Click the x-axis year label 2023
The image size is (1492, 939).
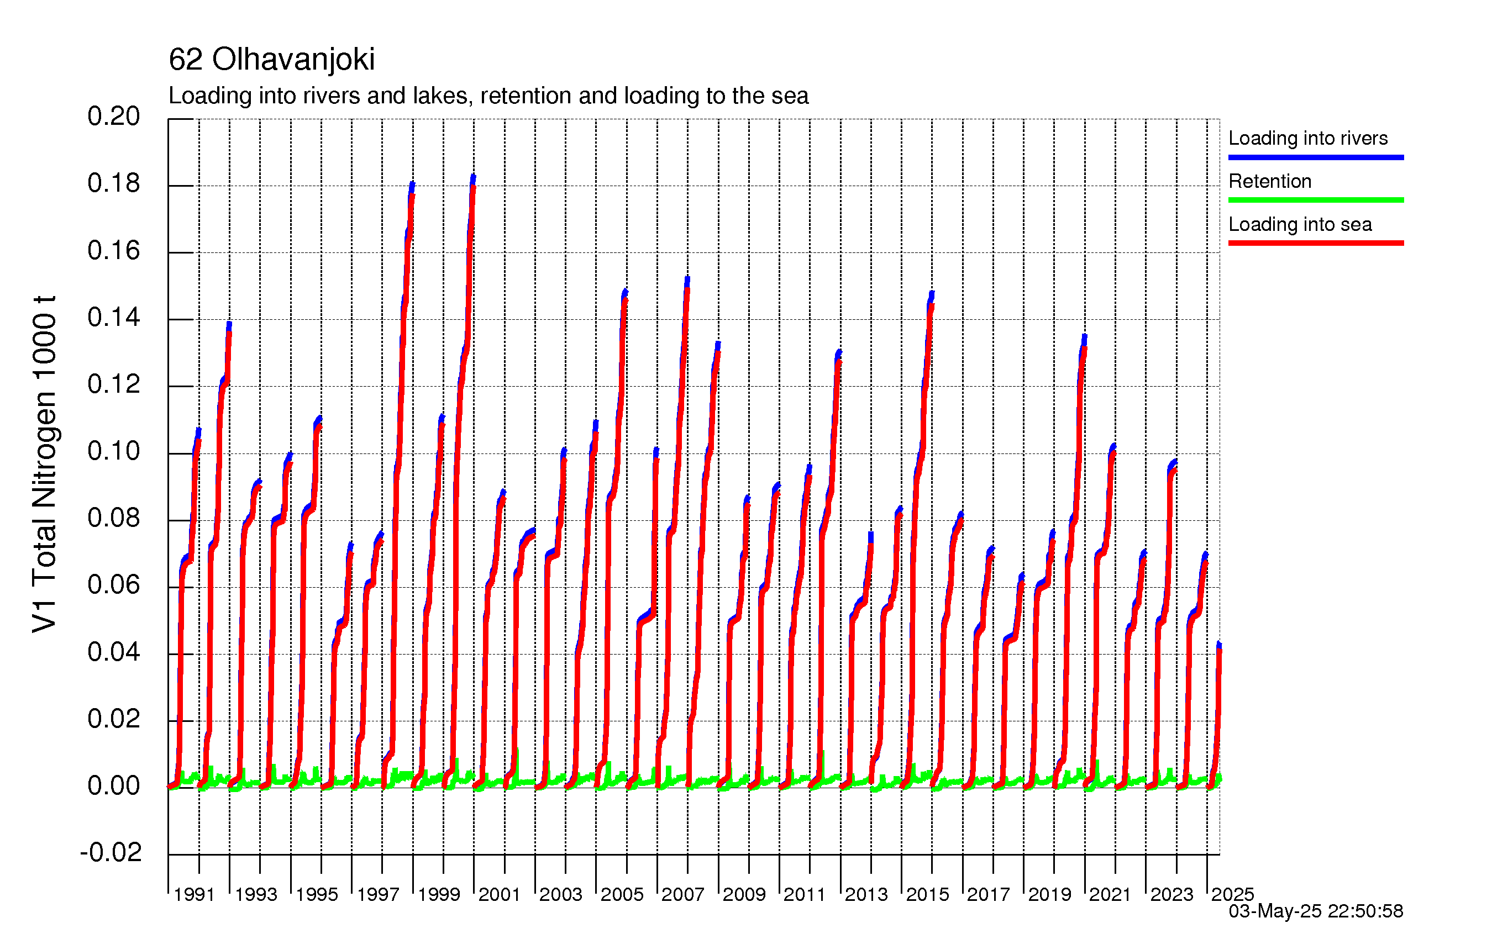coord(1171,894)
